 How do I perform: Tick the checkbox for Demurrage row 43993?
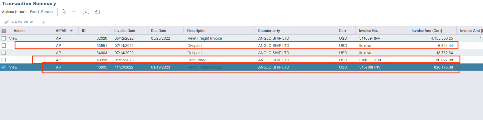[4, 60]
